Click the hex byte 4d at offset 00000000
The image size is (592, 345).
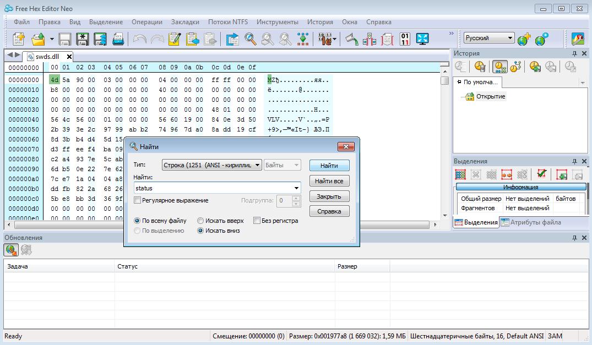55,80
